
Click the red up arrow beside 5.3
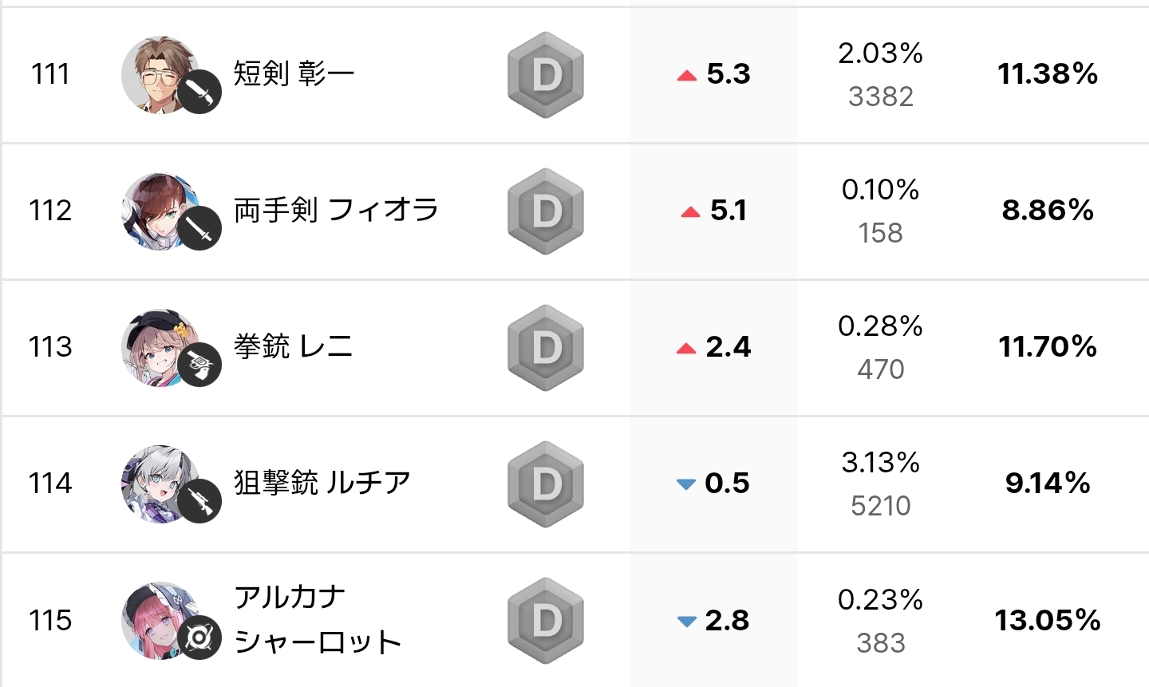tap(687, 76)
